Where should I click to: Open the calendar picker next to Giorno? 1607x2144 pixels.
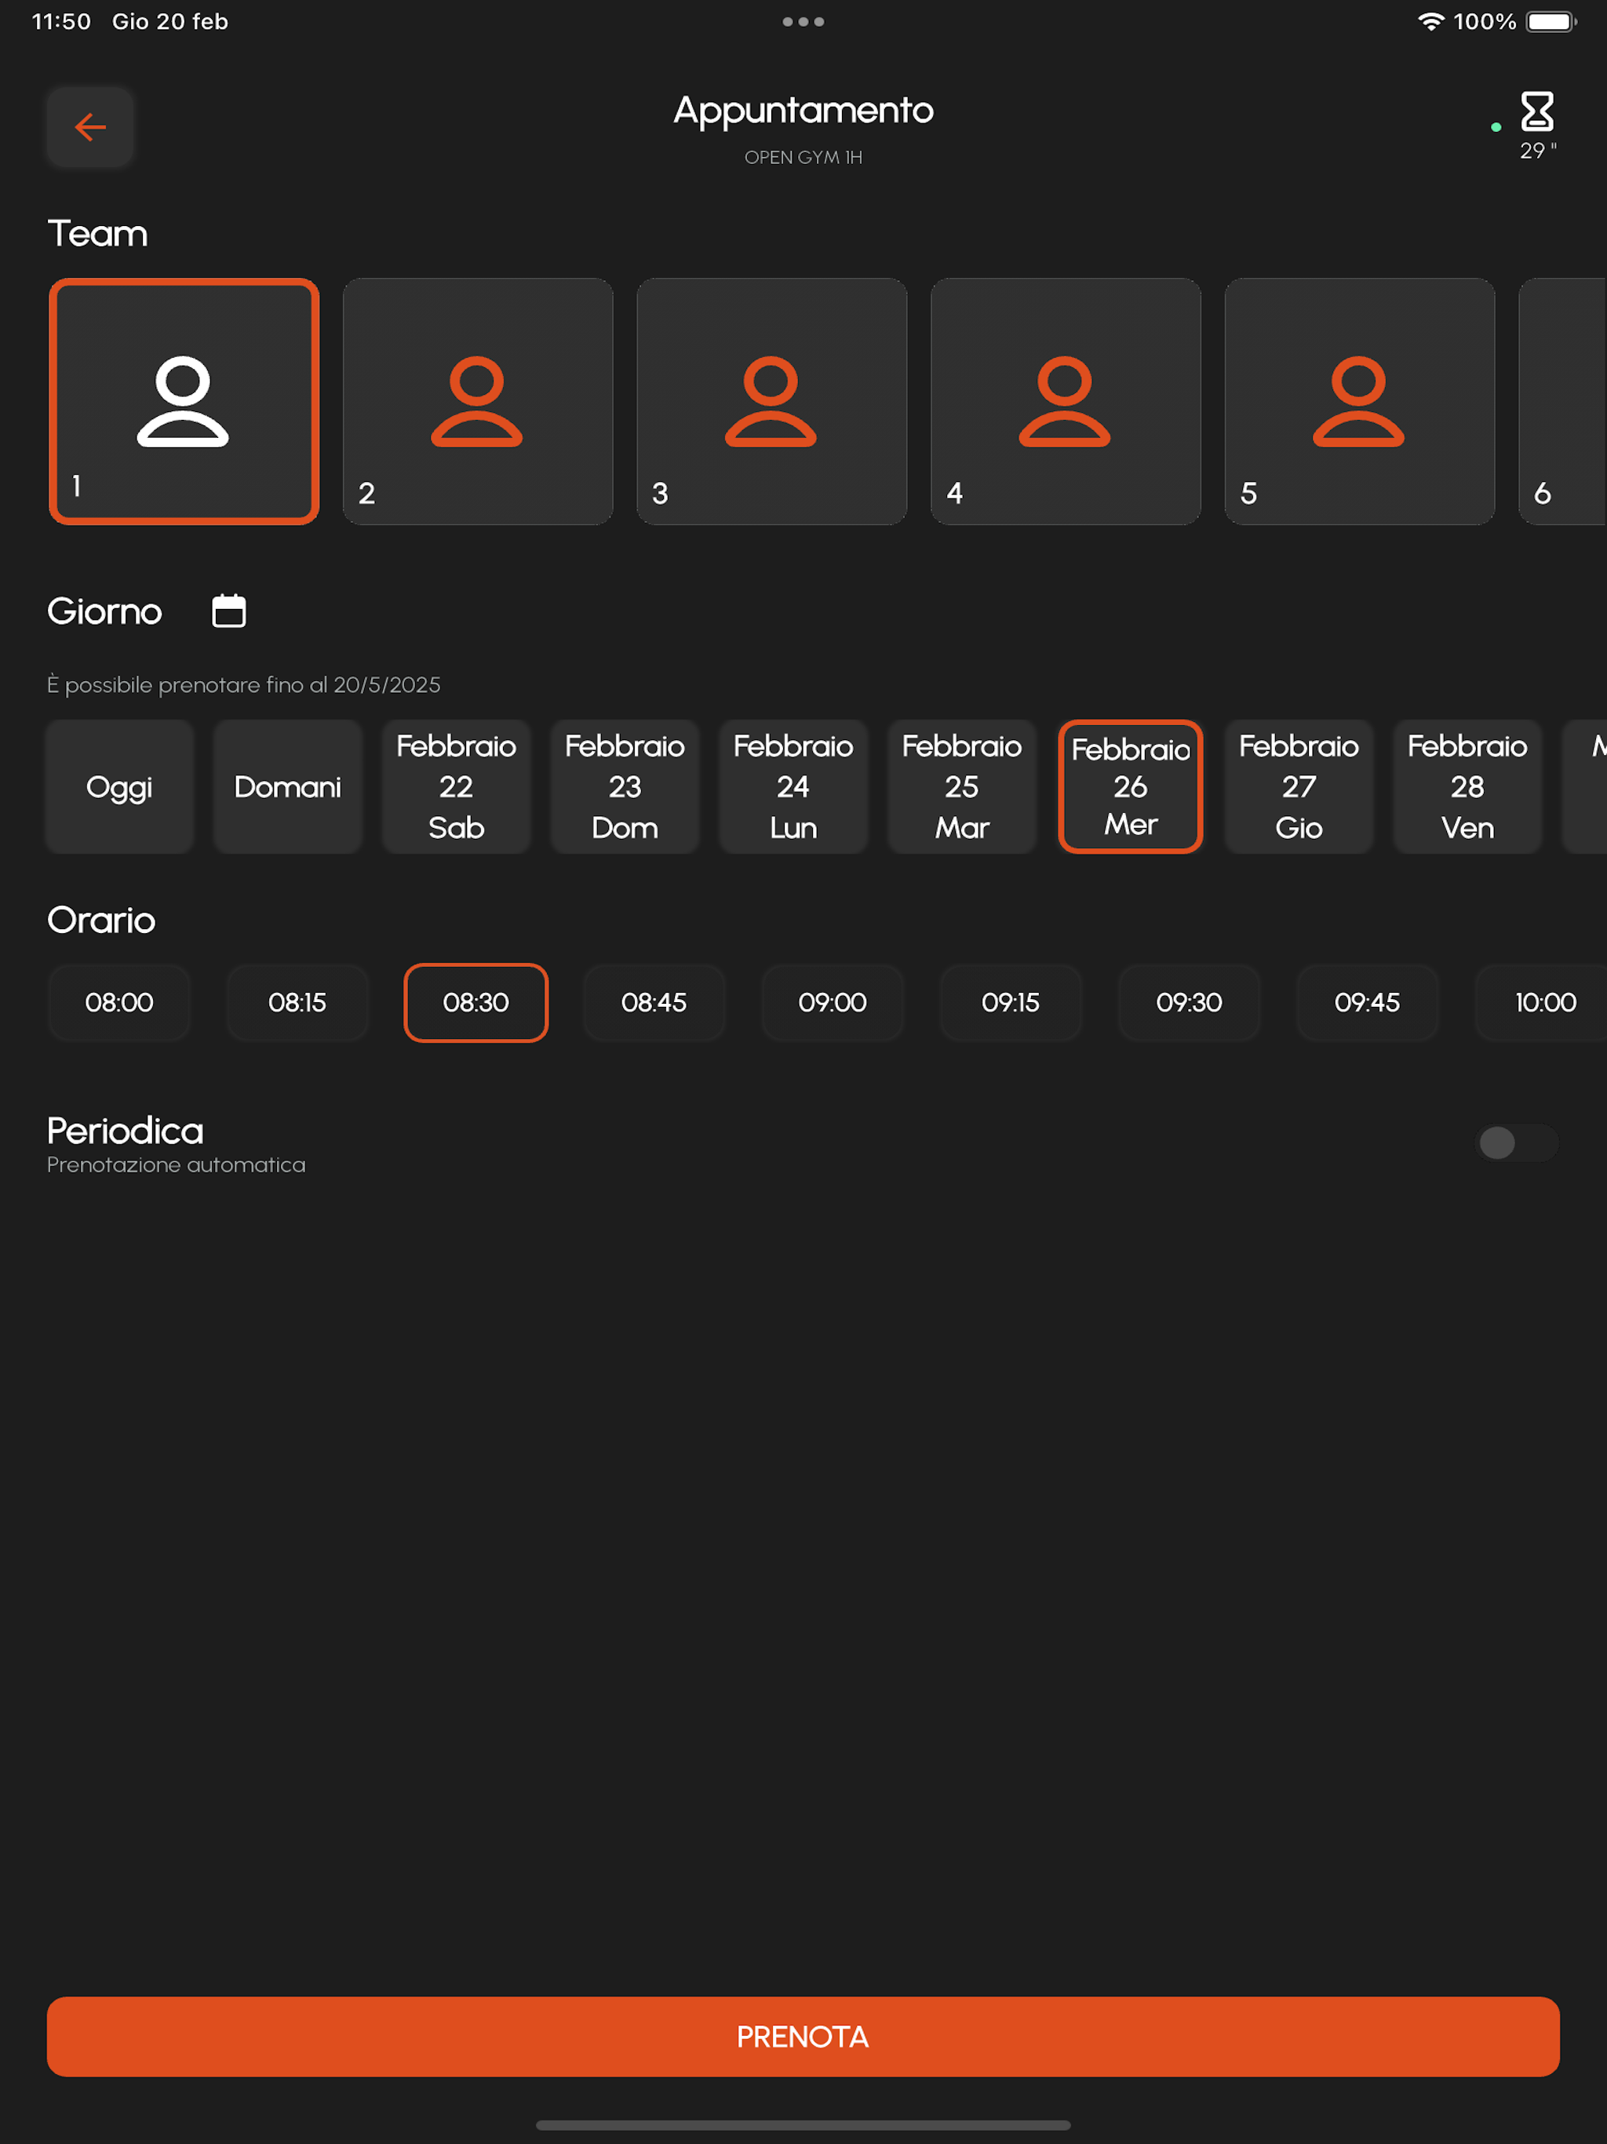(229, 611)
